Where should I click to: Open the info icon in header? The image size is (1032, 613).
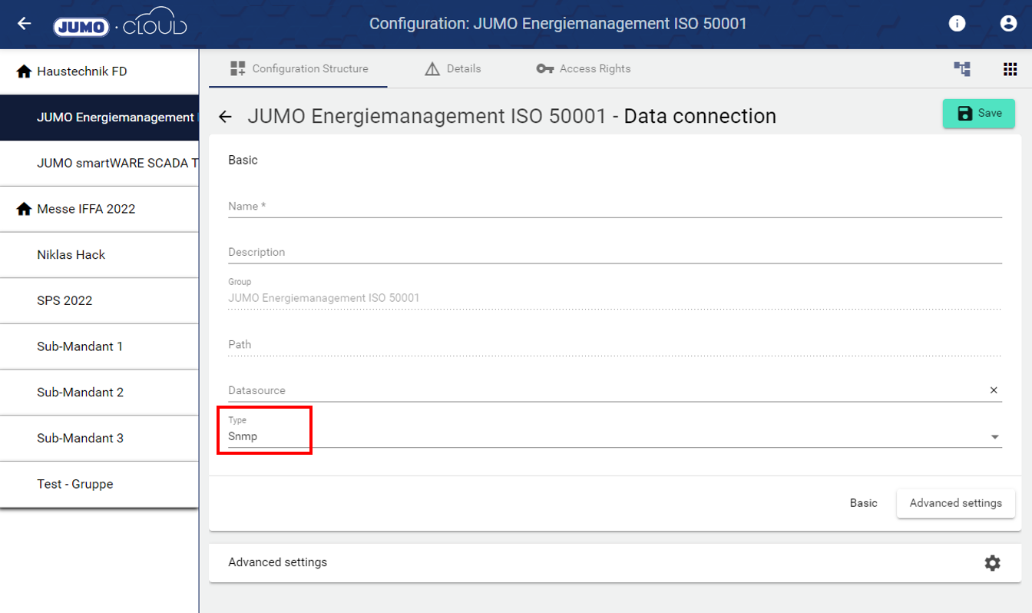[957, 24]
